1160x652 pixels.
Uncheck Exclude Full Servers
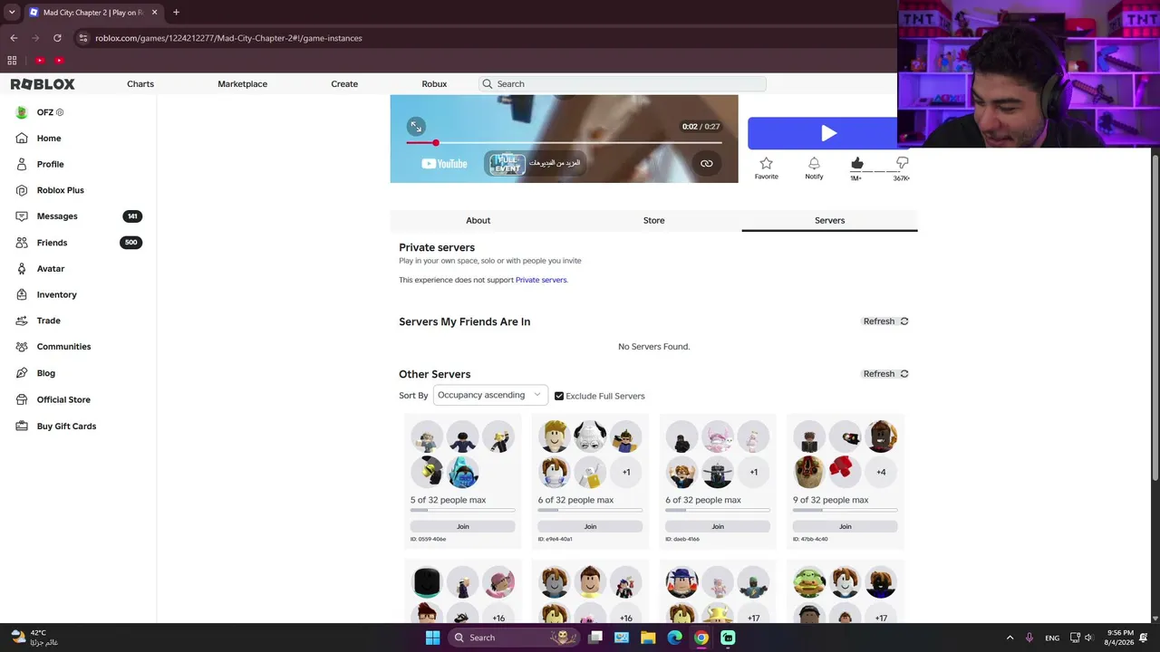(x=559, y=396)
